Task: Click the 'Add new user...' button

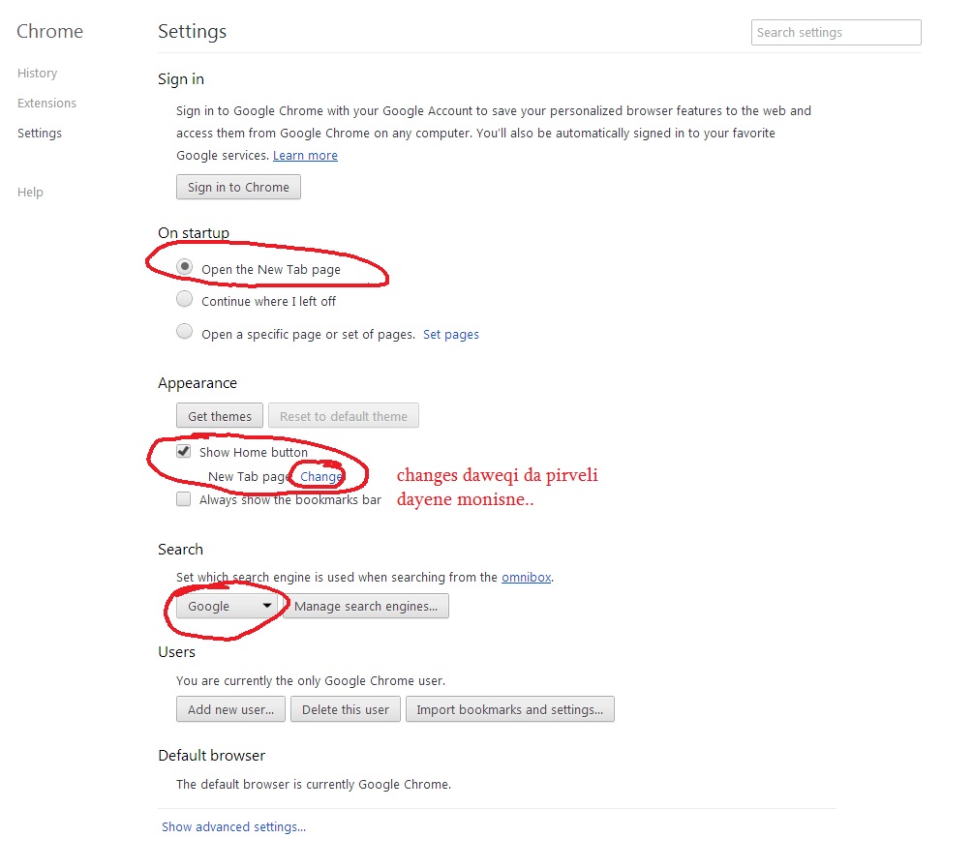Action: (x=230, y=709)
